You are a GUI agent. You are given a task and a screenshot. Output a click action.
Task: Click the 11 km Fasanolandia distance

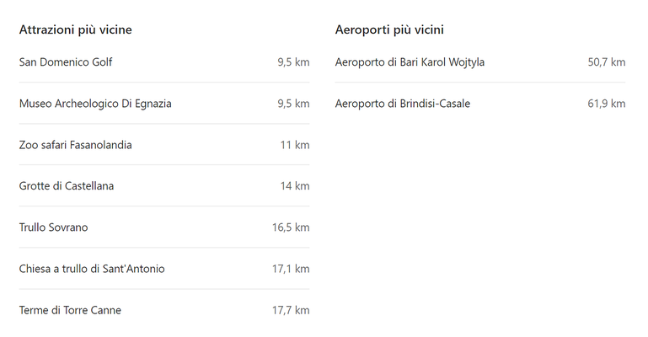[295, 145]
